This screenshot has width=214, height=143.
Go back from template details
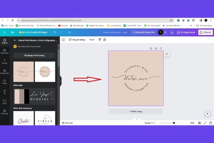point(15,40)
